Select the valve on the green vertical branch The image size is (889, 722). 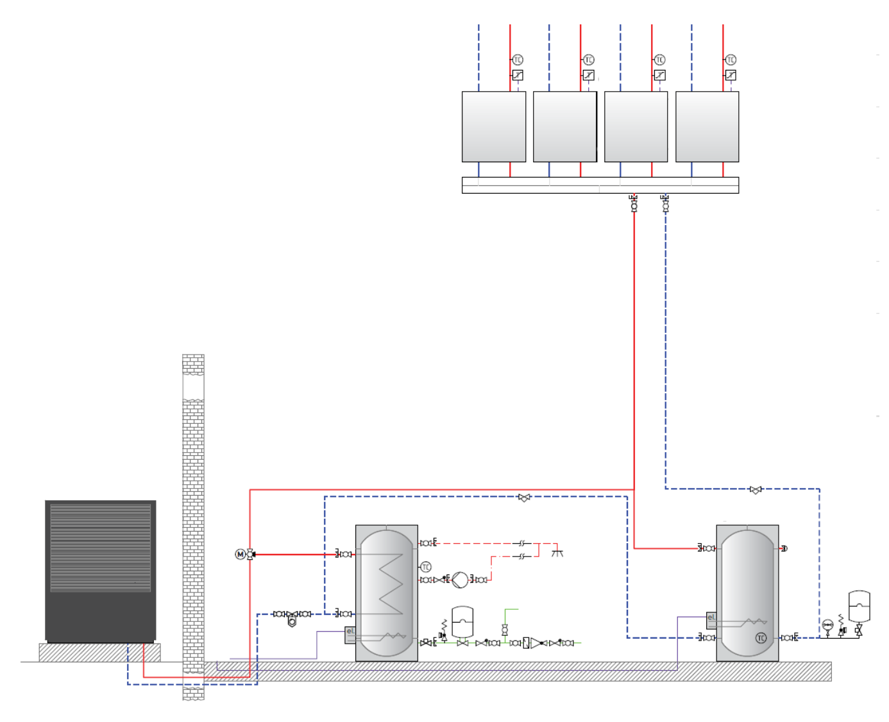505,630
